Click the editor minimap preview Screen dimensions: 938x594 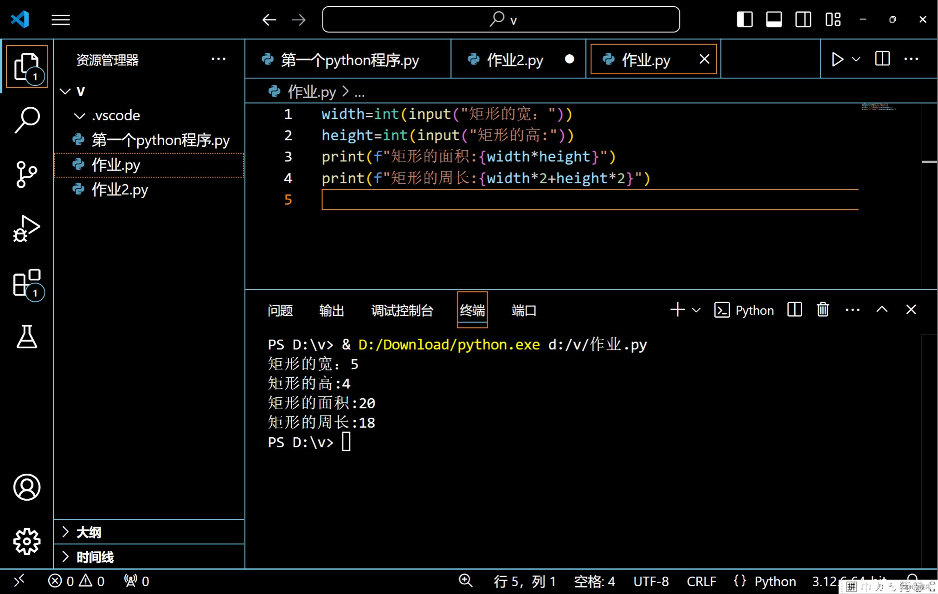tap(879, 107)
